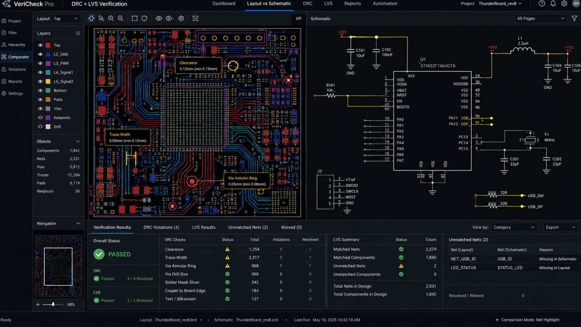Click the Via Annular Ring circle marker in layout
Image resolution: width=581 pixels, height=327 pixels.
[x=192, y=181]
